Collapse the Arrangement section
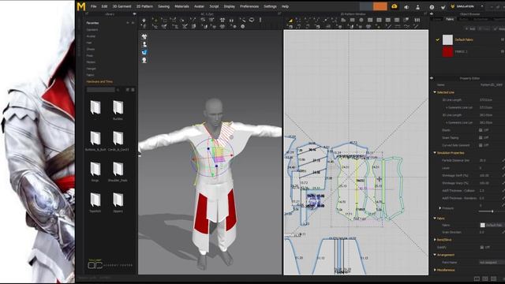Viewport: 505px width, 284px height. [x=435, y=255]
